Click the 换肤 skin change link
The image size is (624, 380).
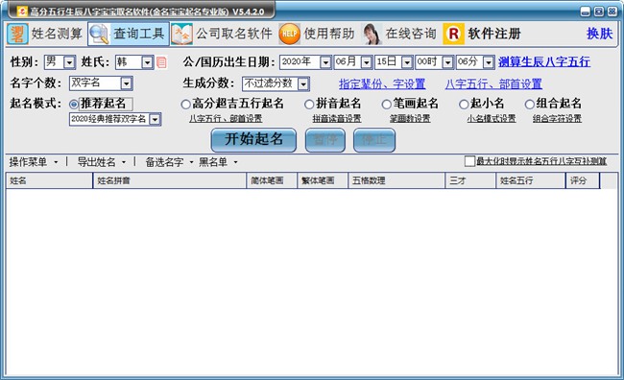(599, 34)
